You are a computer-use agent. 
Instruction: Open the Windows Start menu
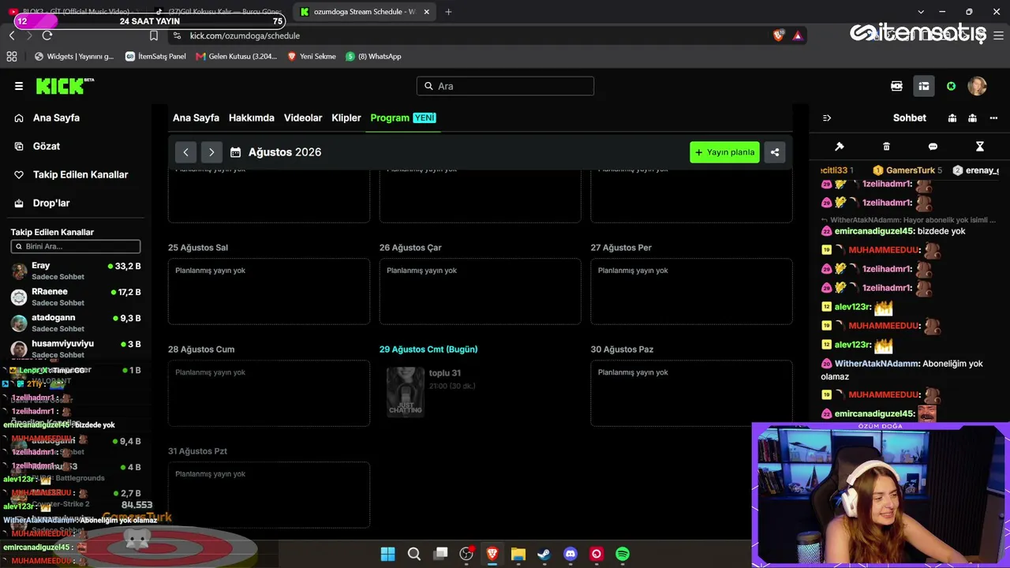[387, 554]
